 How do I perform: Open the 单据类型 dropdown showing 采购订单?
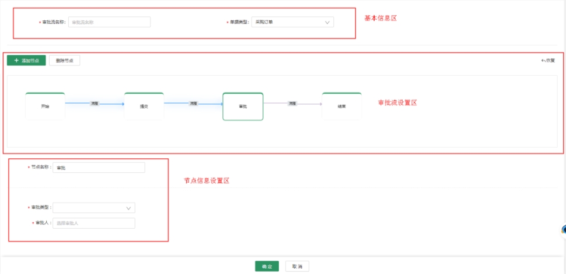(292, 22)
